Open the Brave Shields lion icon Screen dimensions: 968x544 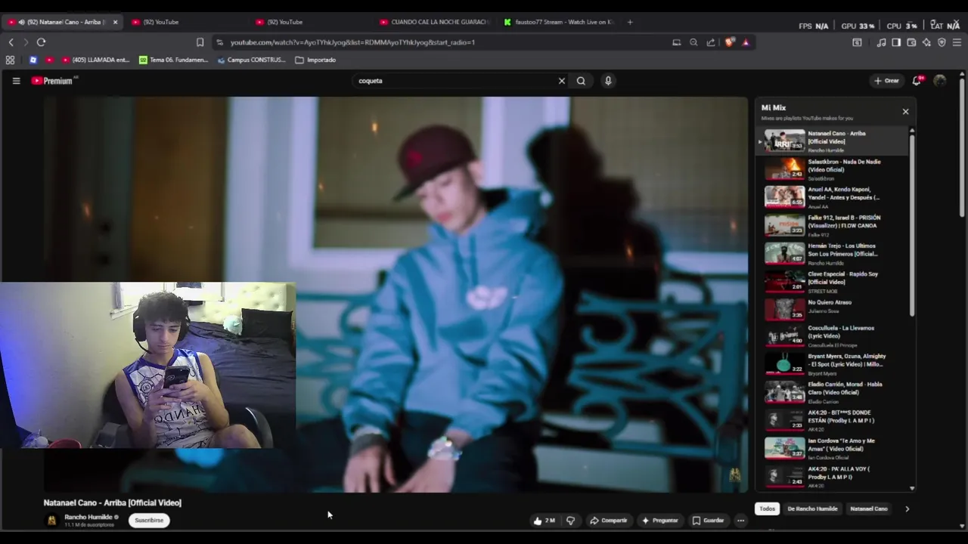pyautogui.click(x=729, y=42)
